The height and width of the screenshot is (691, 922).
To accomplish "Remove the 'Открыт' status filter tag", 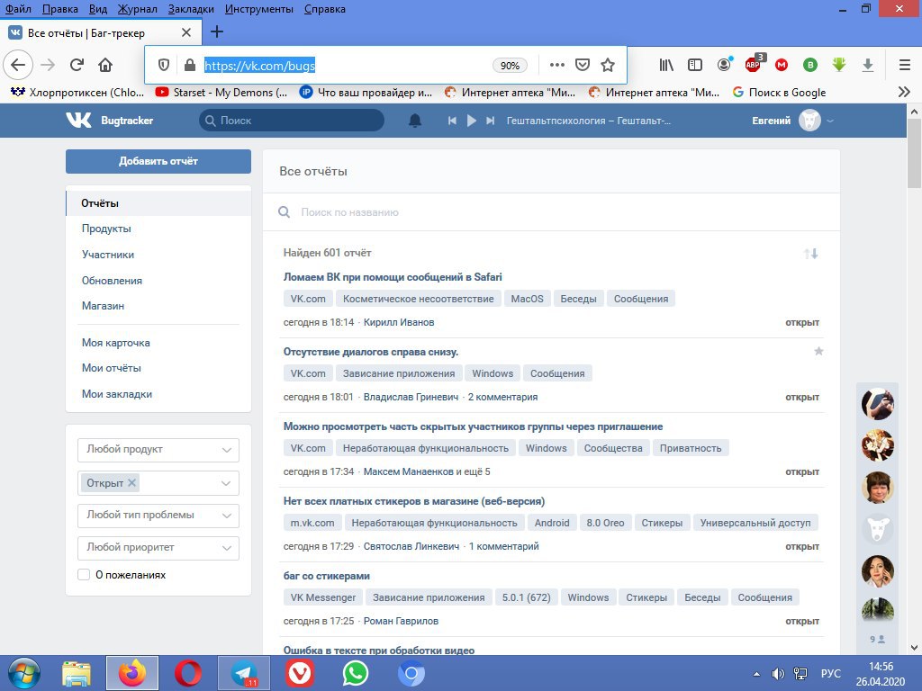I will tap(131, 482).
